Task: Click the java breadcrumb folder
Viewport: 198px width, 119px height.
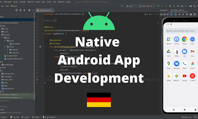Action: tap(14, 6)
